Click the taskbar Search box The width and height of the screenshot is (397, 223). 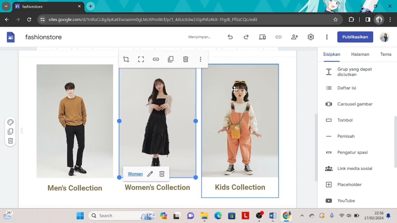(x=123, y=216)
